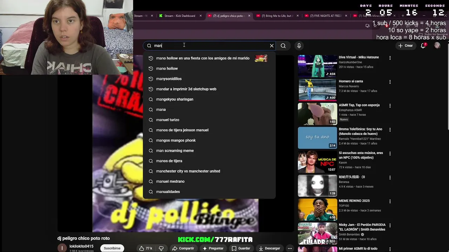The width and height of the screenshot is (449, 252).
Task: Save the video with the Guardar button
Action: [x=241, y=248]
